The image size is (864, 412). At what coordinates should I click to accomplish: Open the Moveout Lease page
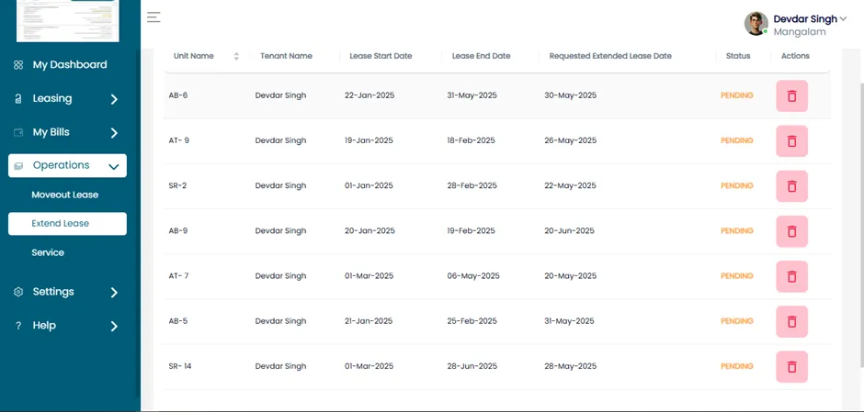[x=65, y=195]
